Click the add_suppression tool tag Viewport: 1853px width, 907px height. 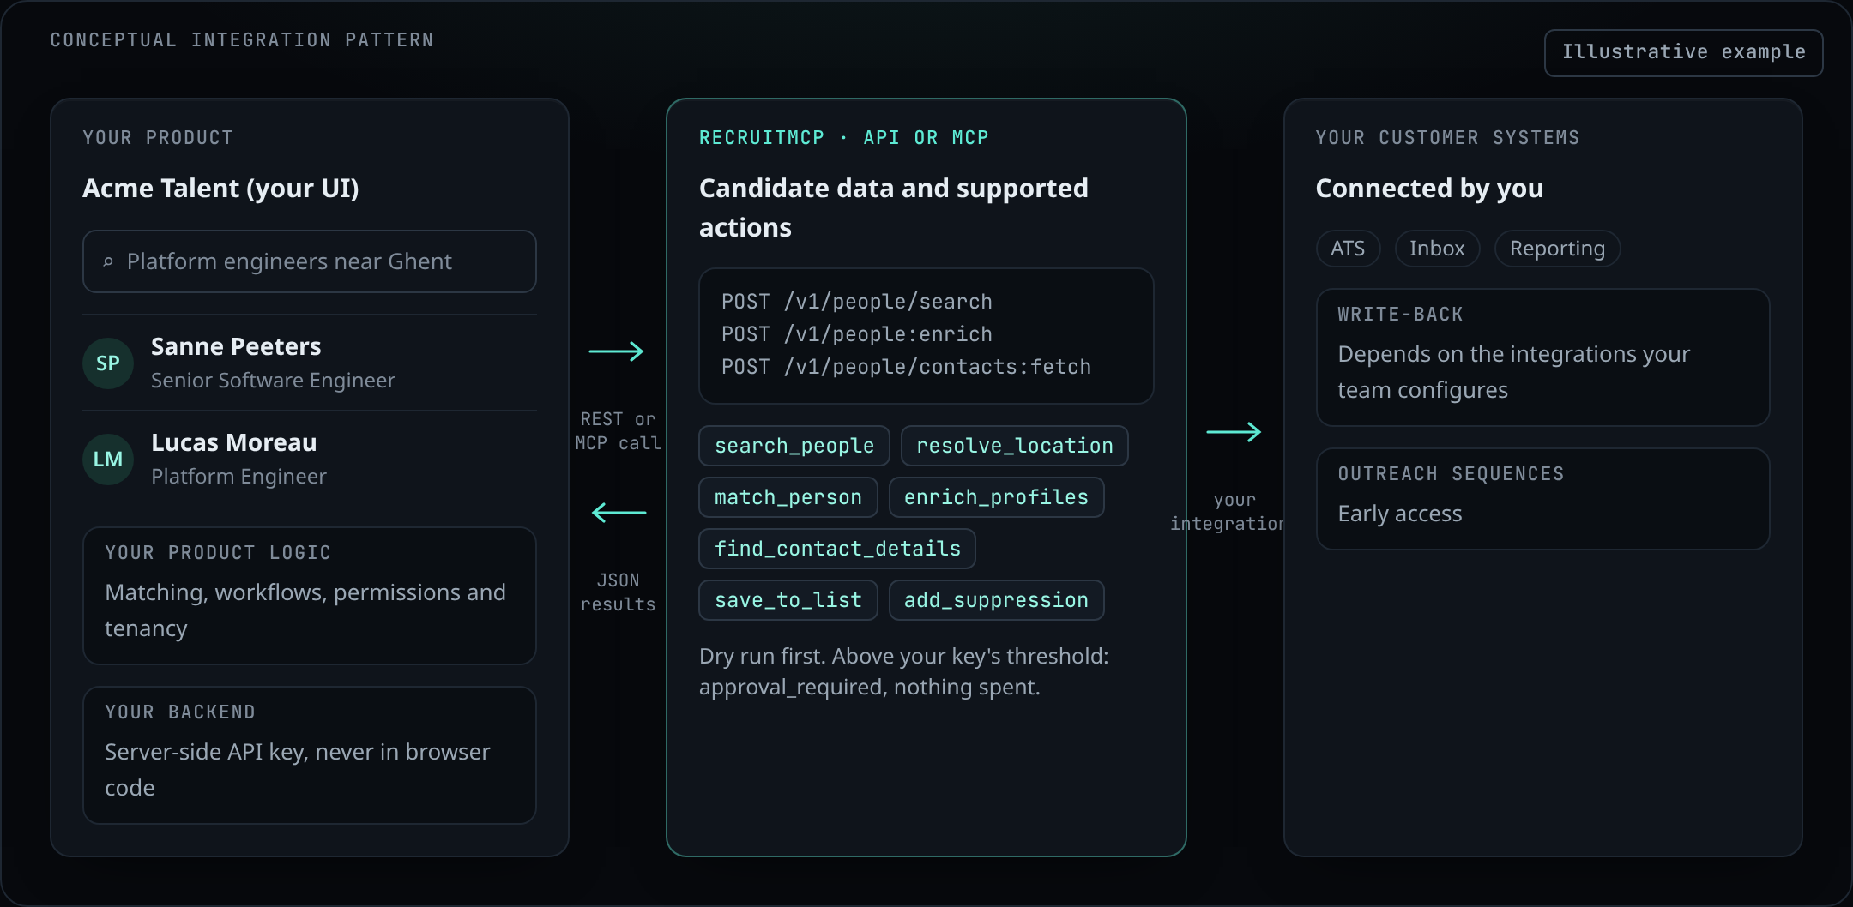996,600
